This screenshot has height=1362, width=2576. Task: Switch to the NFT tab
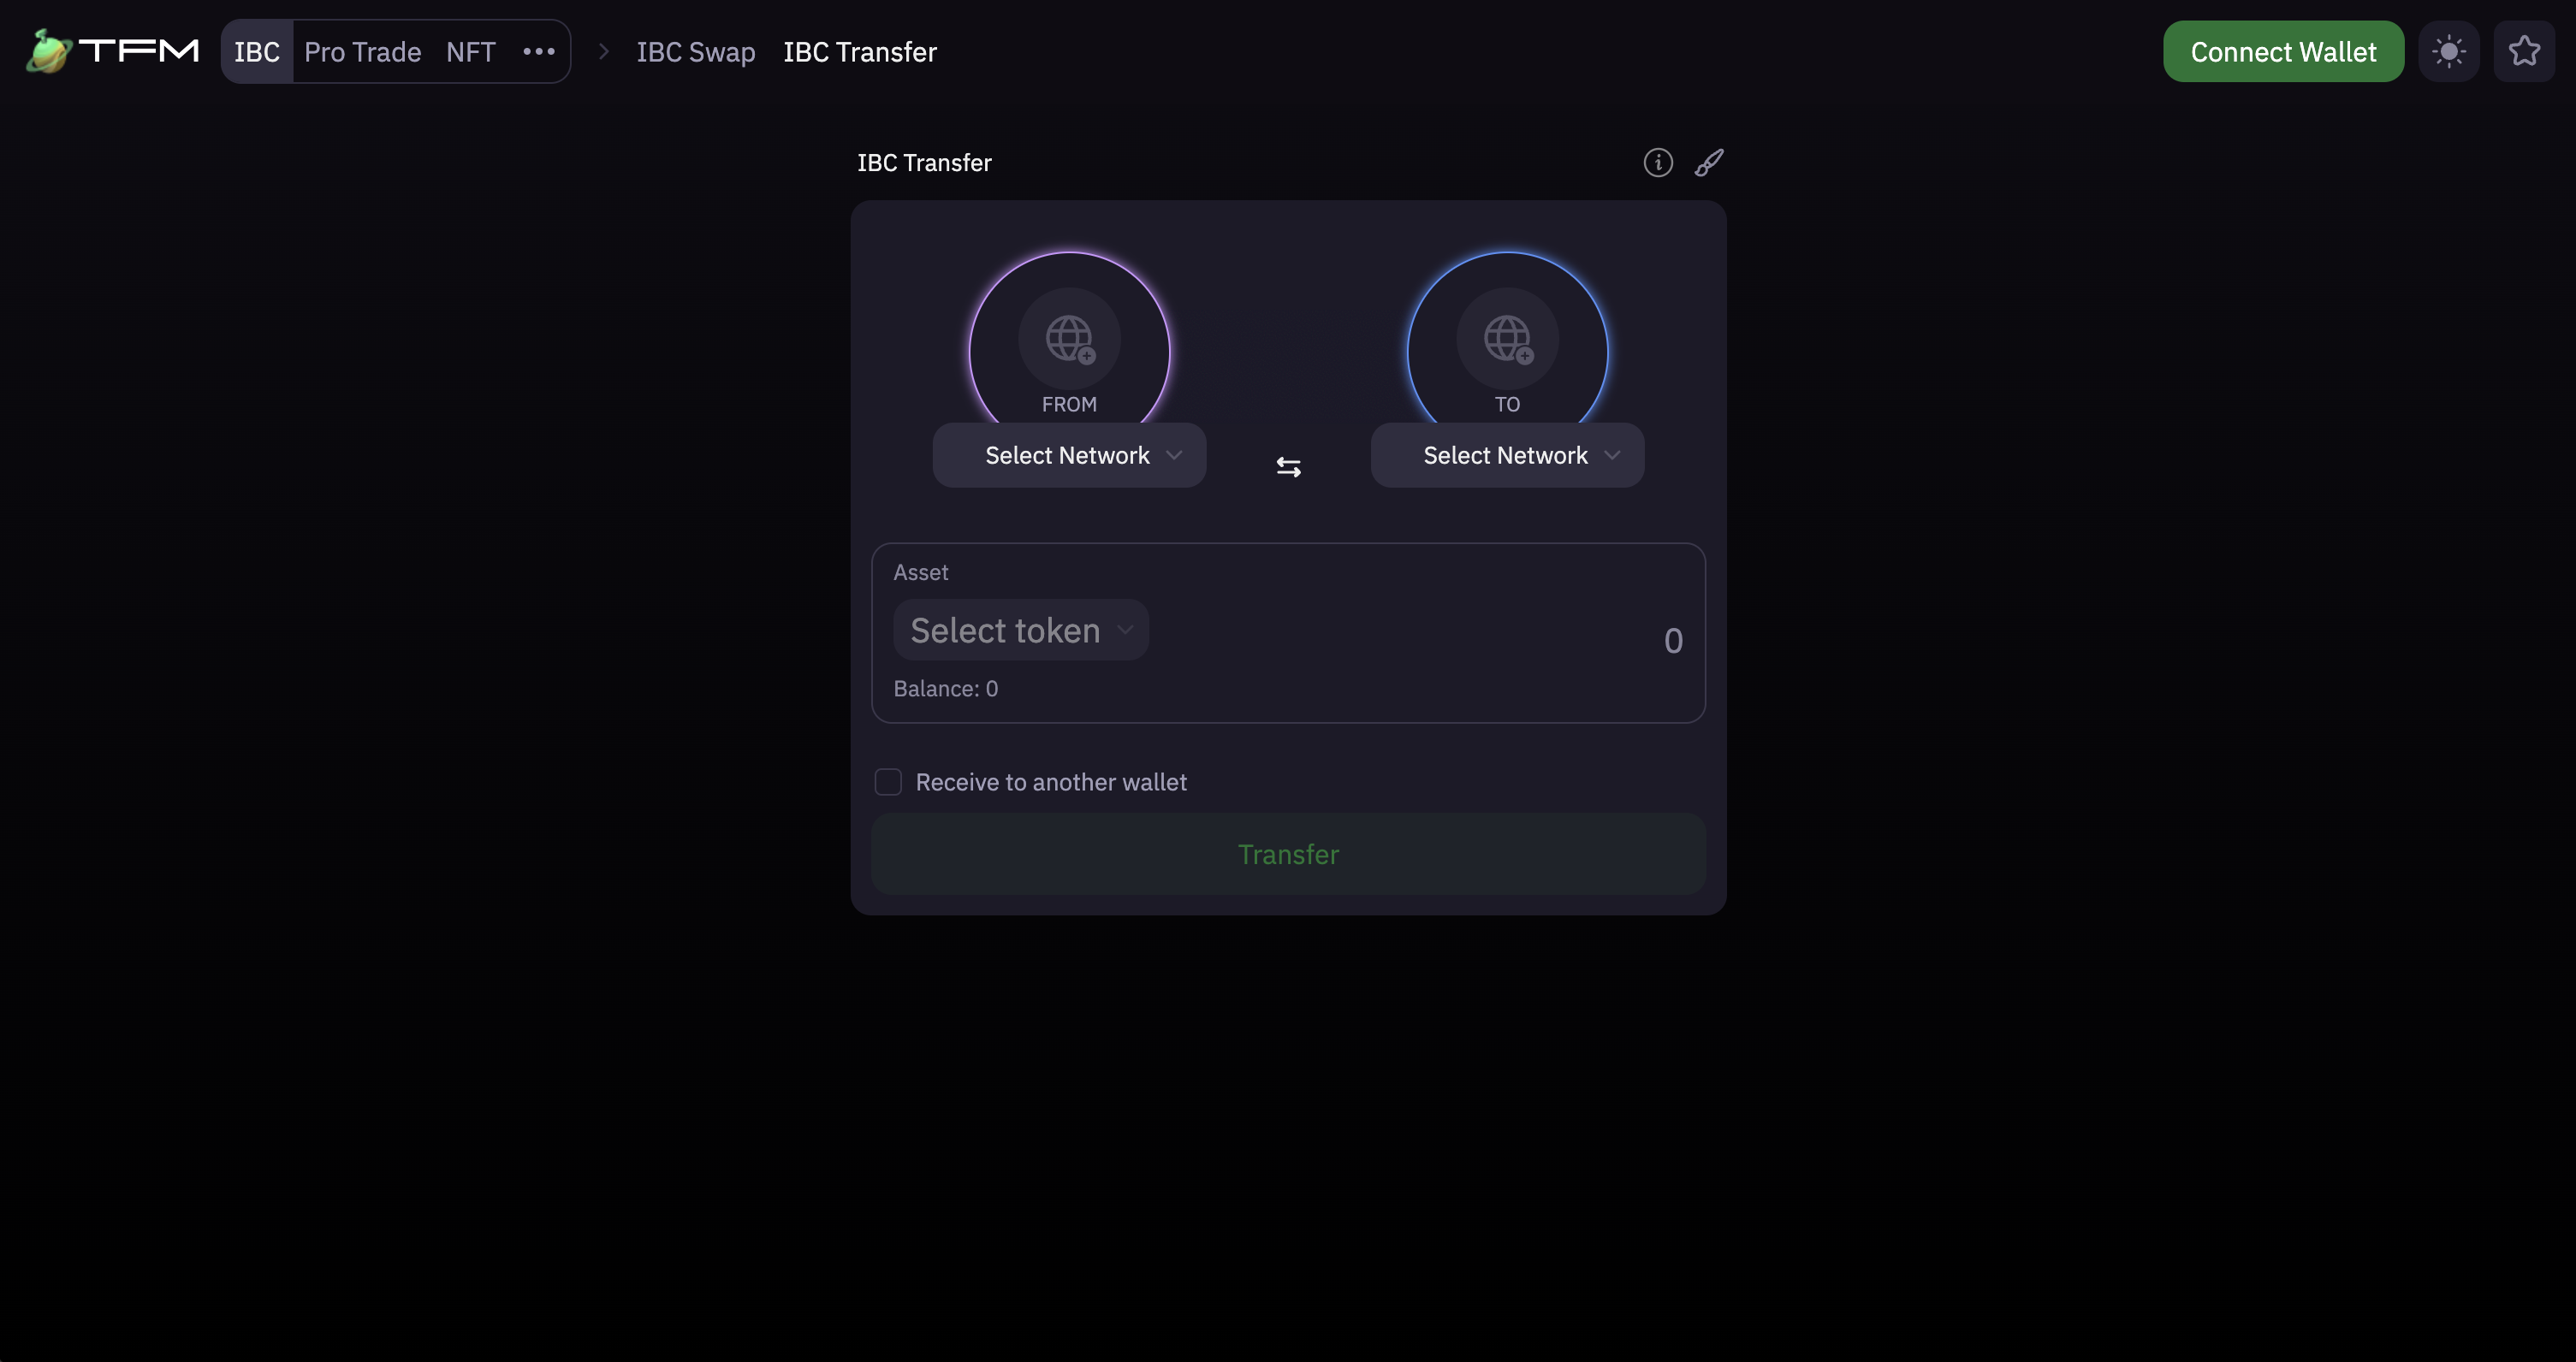click(470, 51)
